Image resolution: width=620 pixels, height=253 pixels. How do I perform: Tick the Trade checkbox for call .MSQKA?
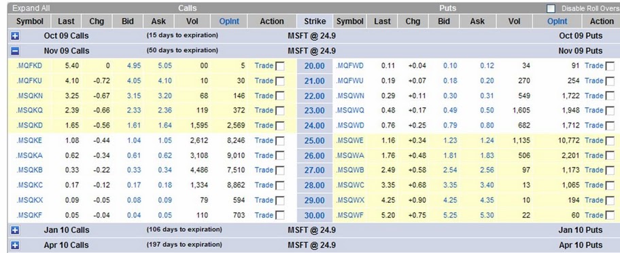[279, 156]
